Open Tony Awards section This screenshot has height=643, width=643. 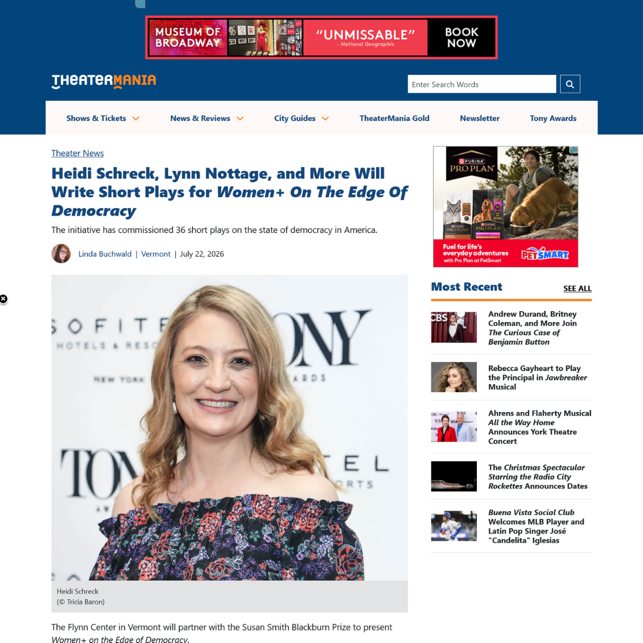(553, 118)
